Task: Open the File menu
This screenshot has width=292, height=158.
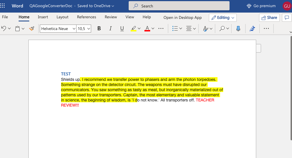Action: coord(5,17)
